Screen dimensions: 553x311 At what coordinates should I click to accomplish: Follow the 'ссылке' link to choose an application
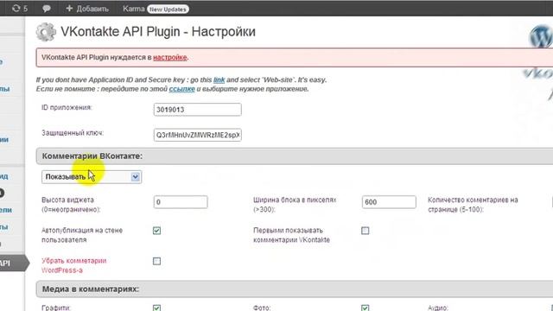[181, 89]
